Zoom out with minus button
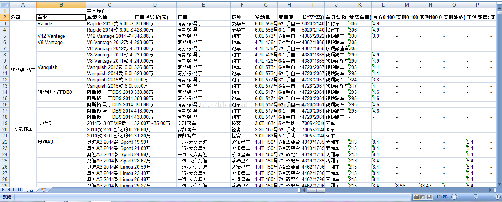 pyautogui.click(x=454, y=197)
